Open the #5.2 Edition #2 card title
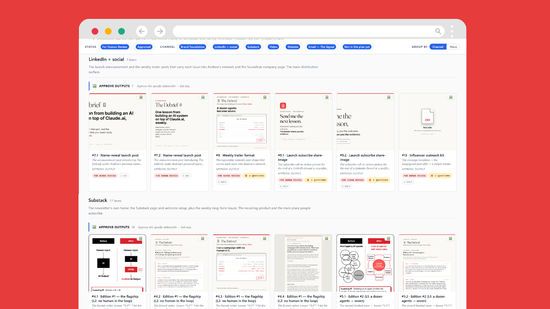The height and width of the screenshot is (309, 550). [425, 299]
